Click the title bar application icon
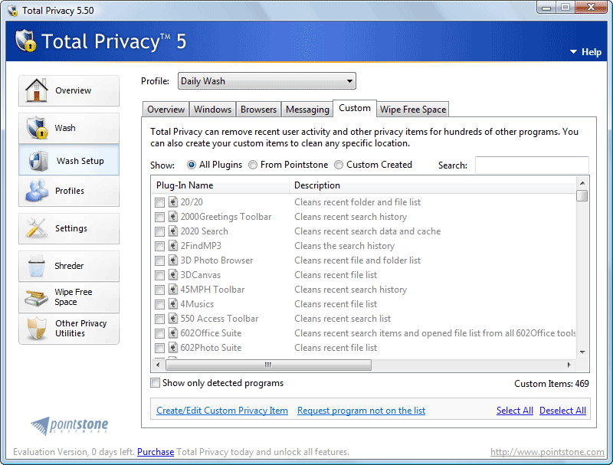Image resolution: width=613 pixels, height=465 pixels. coord(12,10)
